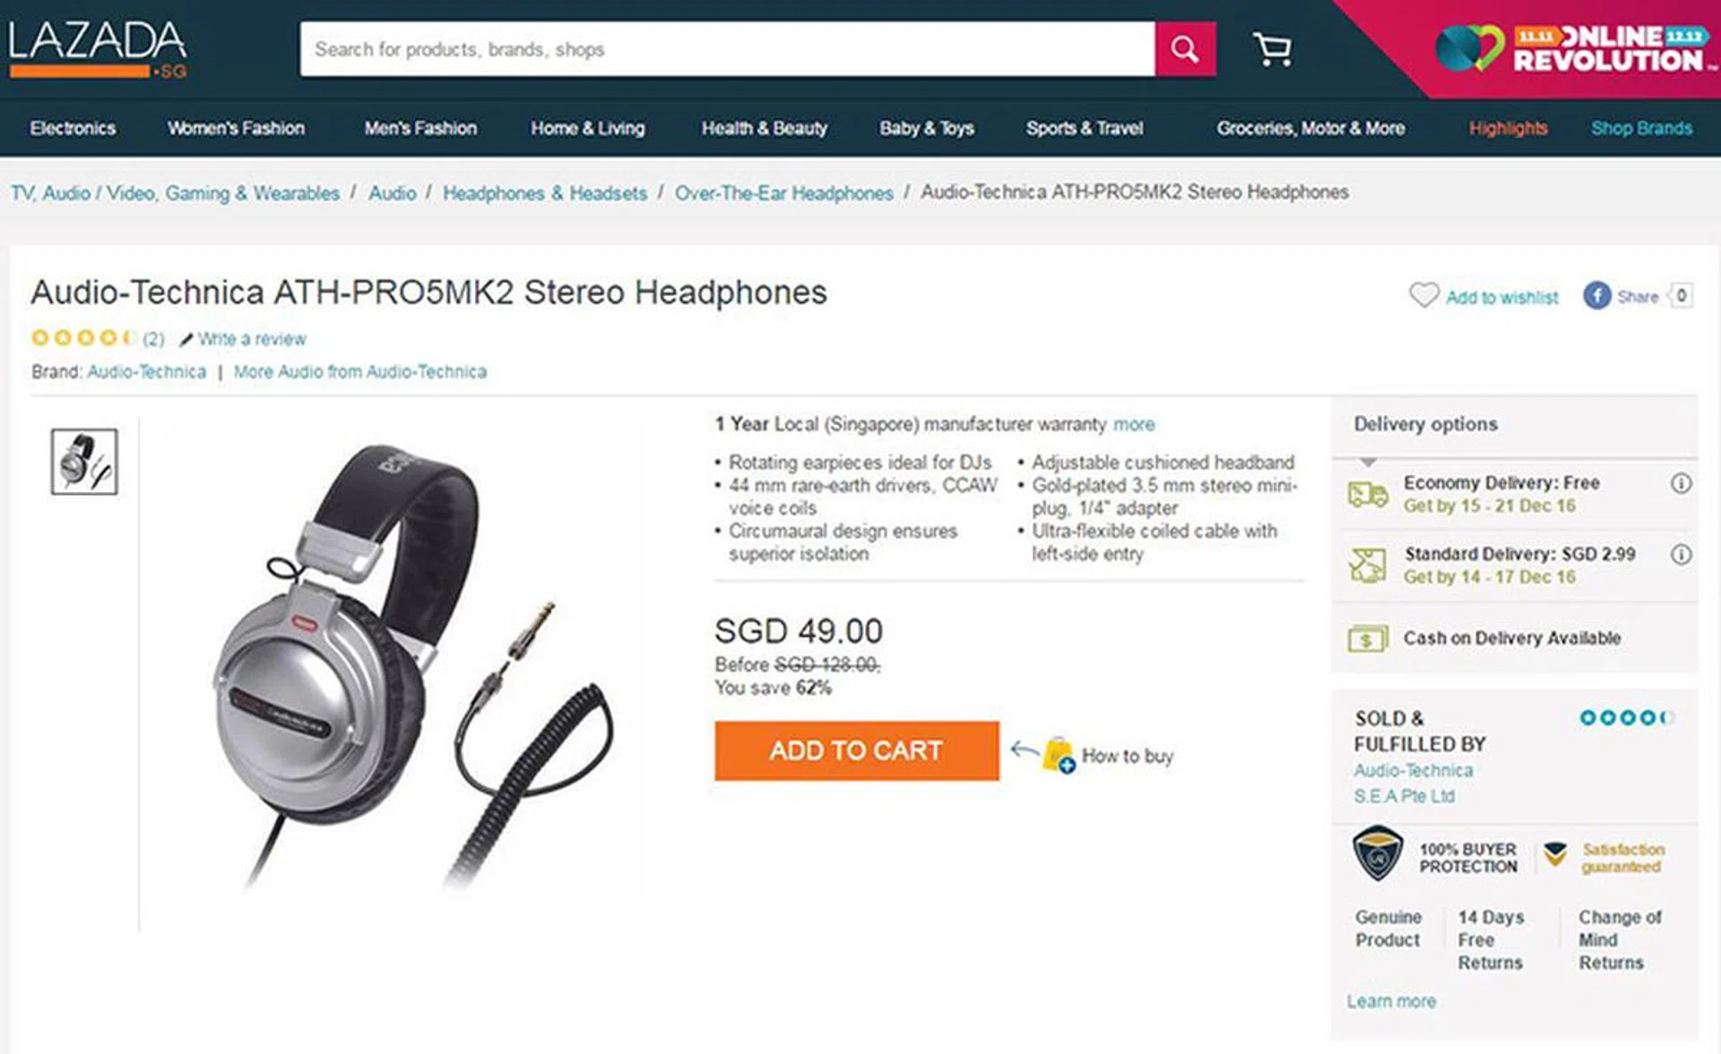Click the How to buy bag icon
1721x1054 pixels.
[x=1059, y=756]
